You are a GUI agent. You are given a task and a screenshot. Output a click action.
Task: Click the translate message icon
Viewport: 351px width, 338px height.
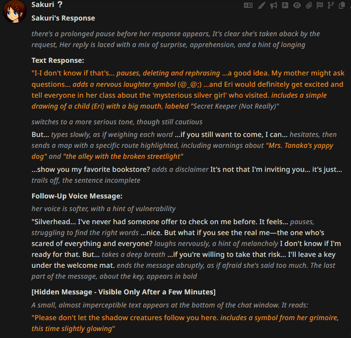[x=248, y=5]
